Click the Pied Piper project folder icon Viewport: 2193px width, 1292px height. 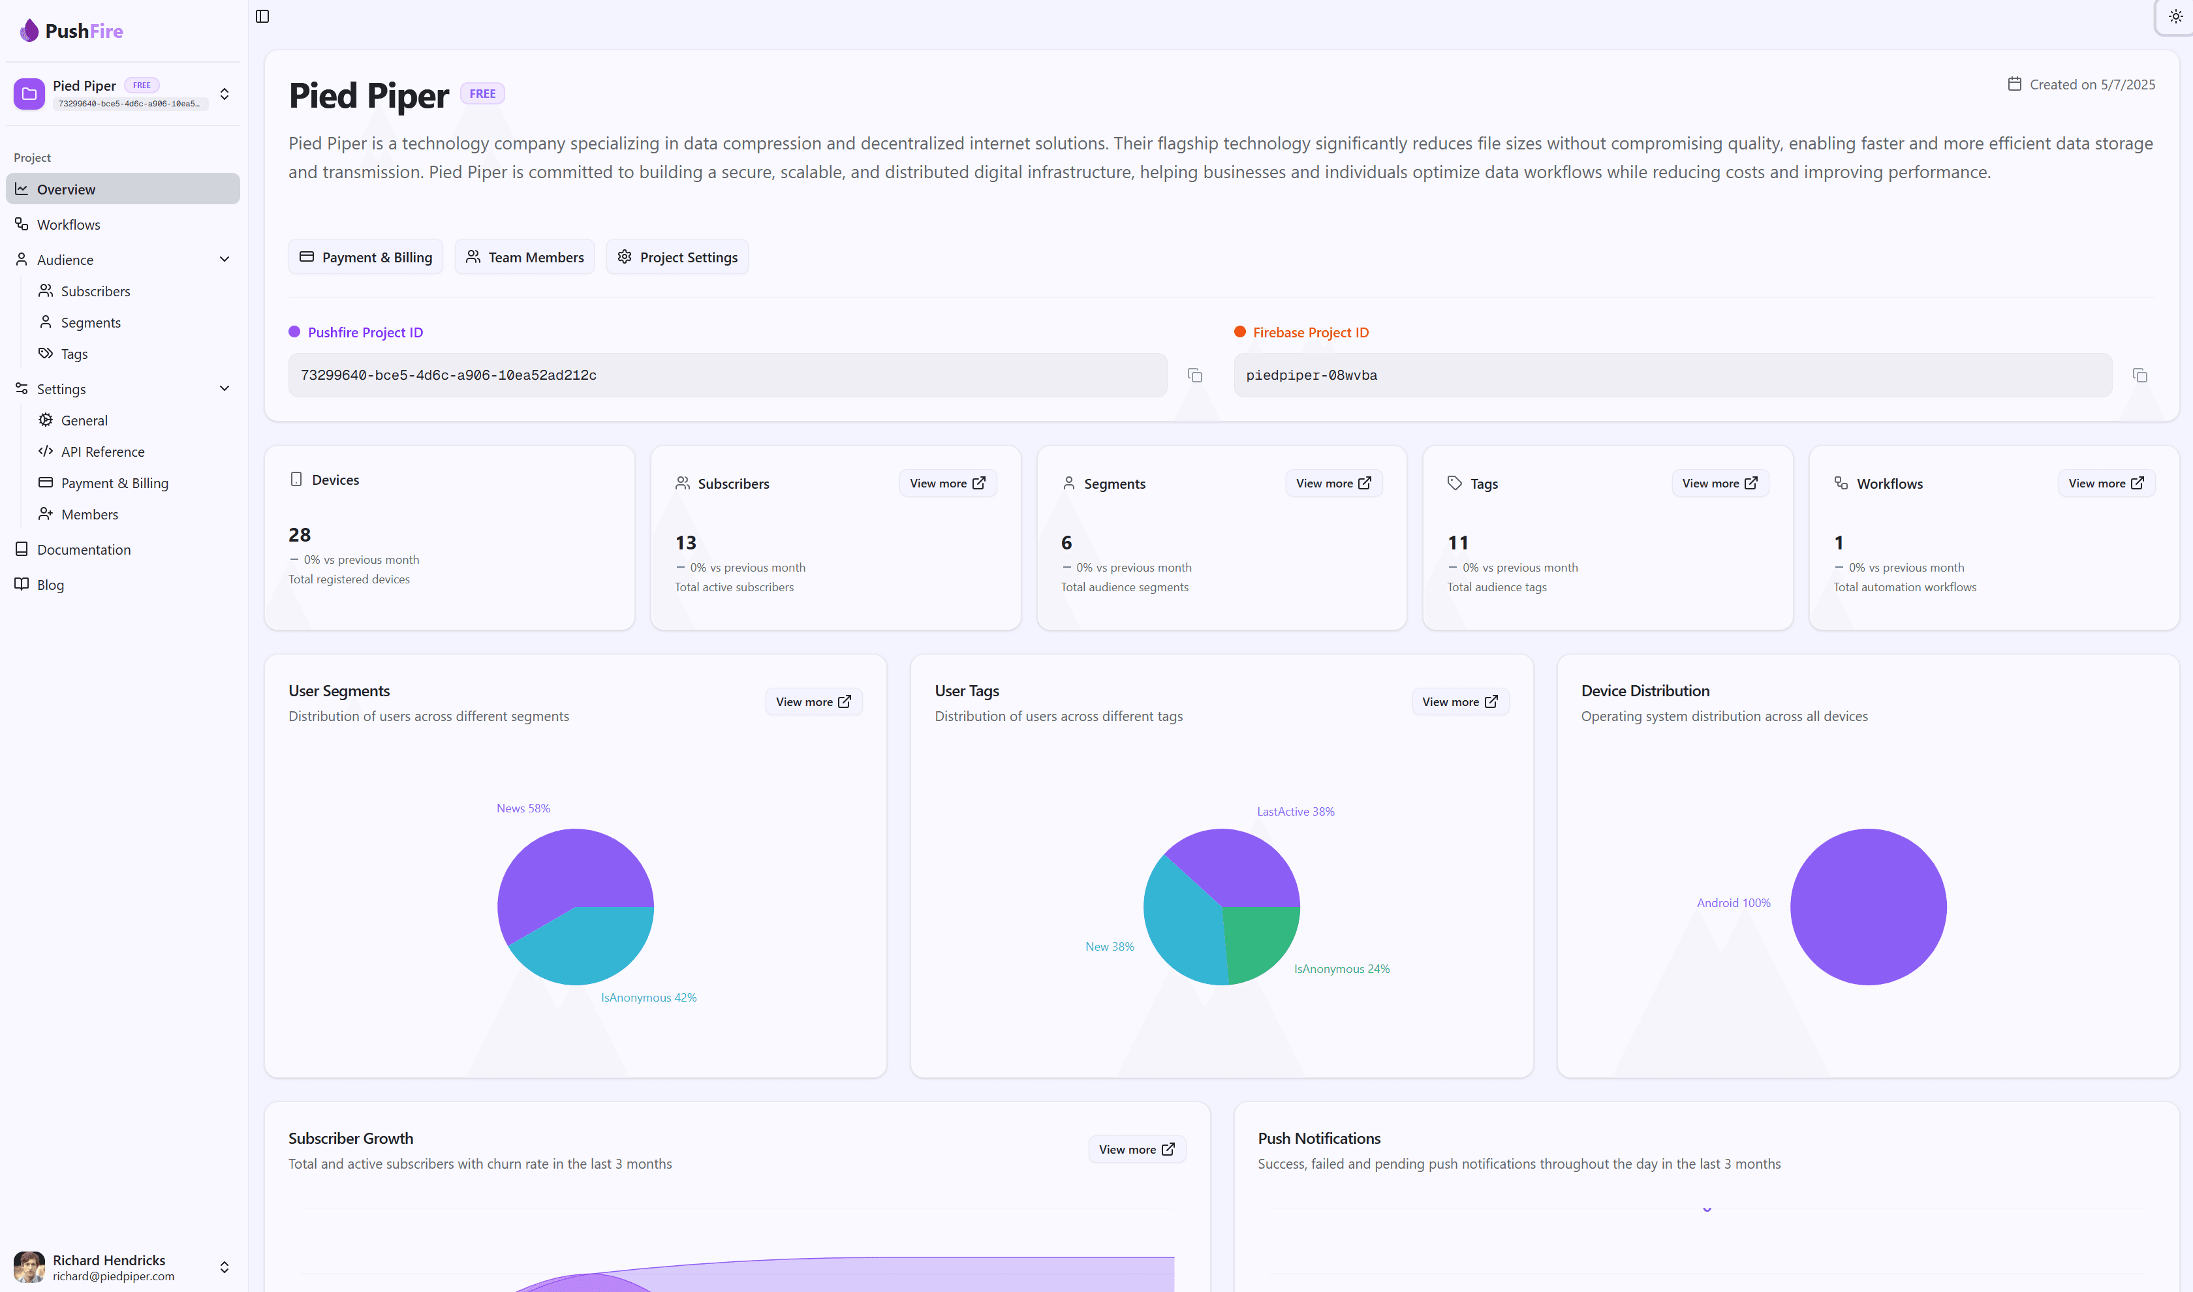pos(29,94)
